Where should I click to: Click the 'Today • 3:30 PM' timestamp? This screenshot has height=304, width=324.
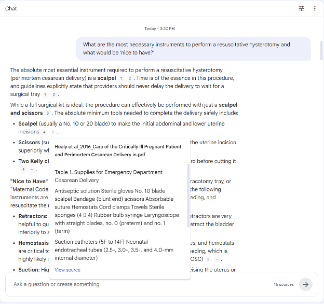[159, 29]
